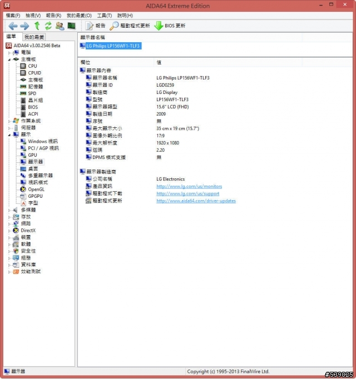The height and width of the screenshot is (379, 356).
Task: Click the green monitor graph toolbar icon
Action: 71,26
